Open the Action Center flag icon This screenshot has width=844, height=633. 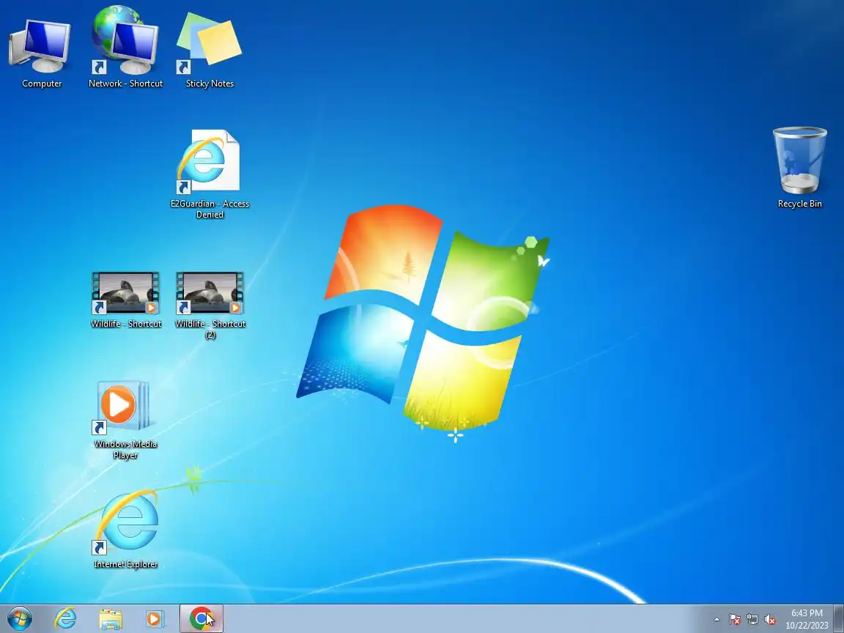coord(735,620)
